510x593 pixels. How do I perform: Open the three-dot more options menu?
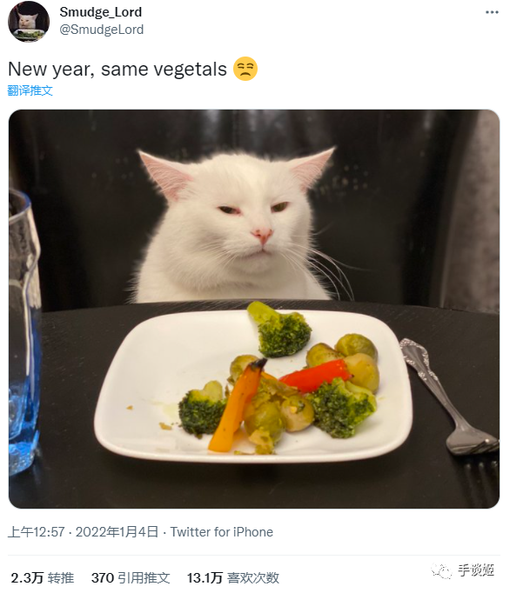pos(492,12)
